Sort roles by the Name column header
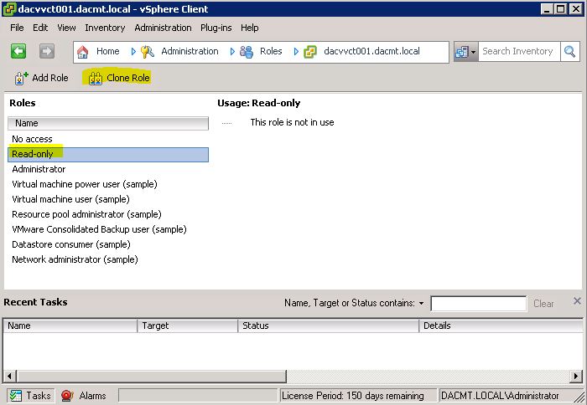Image resolution: width=587 pixels, height=405 pixels. pyautogui.click(x=108, y=123)
